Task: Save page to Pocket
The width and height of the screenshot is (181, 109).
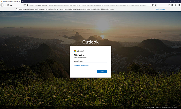Action: [x=153, y=5]
